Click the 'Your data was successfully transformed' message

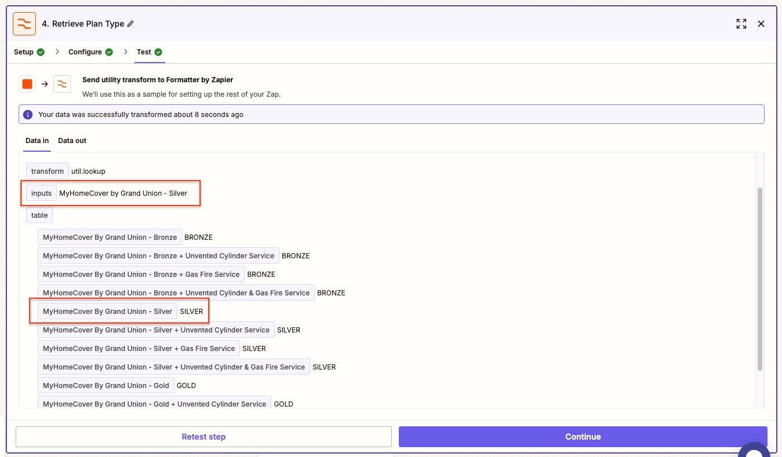point(141,115)
